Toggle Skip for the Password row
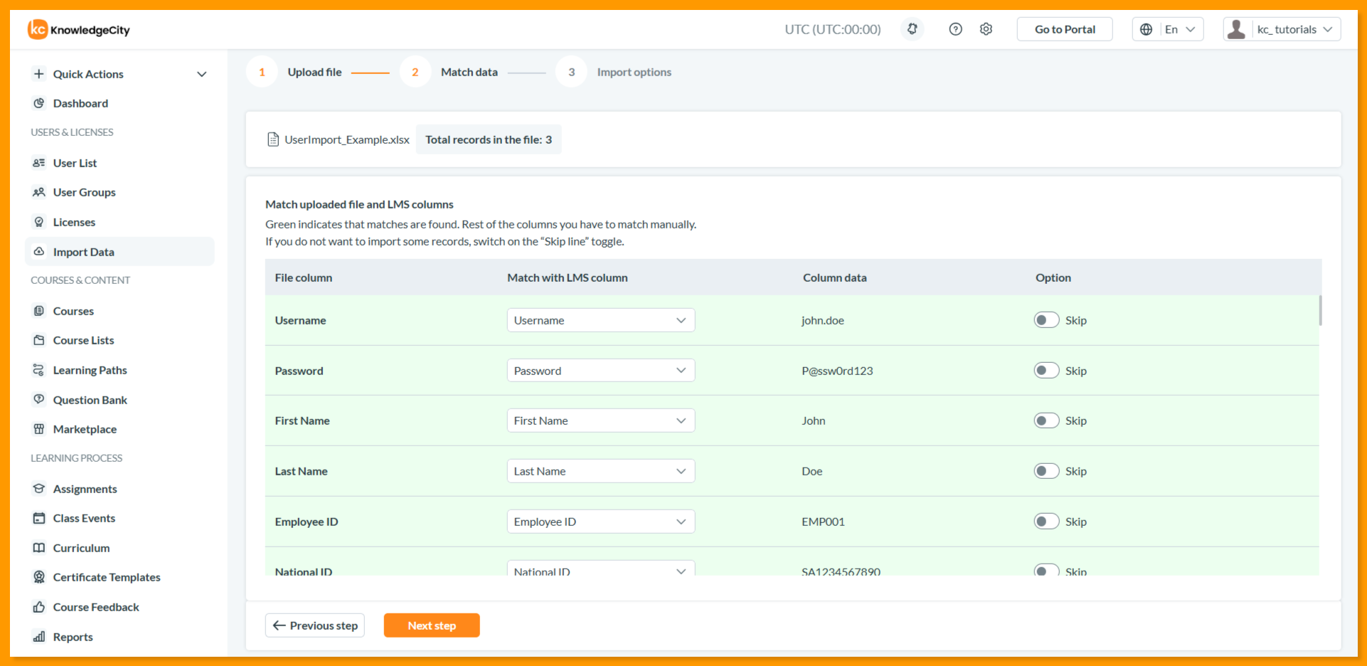This screenshot has width=1367, height=666. (1046, 371)
